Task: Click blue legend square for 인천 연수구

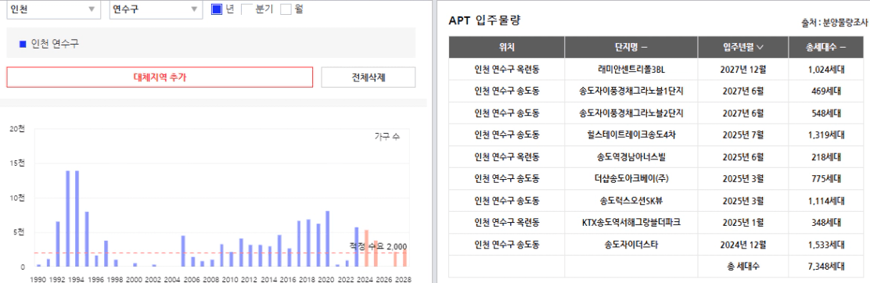Action: click(x=23, y=44)
